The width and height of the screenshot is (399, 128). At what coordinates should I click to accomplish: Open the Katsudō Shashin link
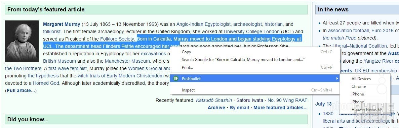(214, 101)
